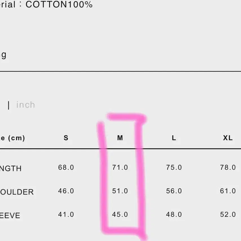Click the L length value 75.0
The height and width of the screenshot is (241, 241).
coord(174,167)
